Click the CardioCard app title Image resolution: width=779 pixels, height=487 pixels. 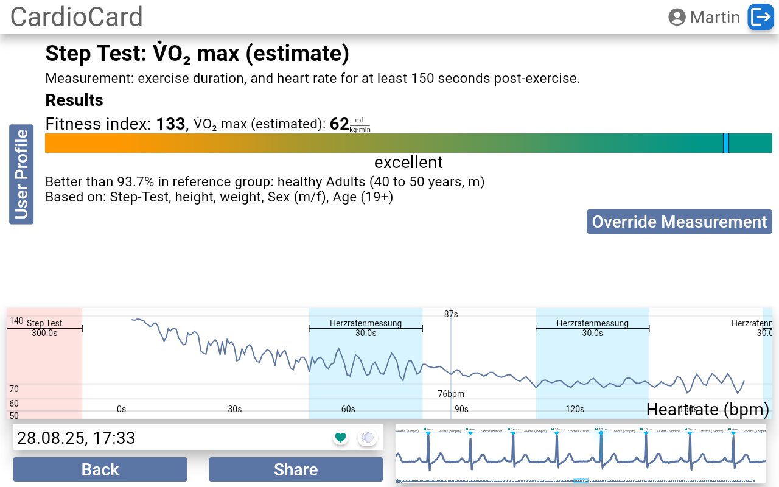click(77, 17)
